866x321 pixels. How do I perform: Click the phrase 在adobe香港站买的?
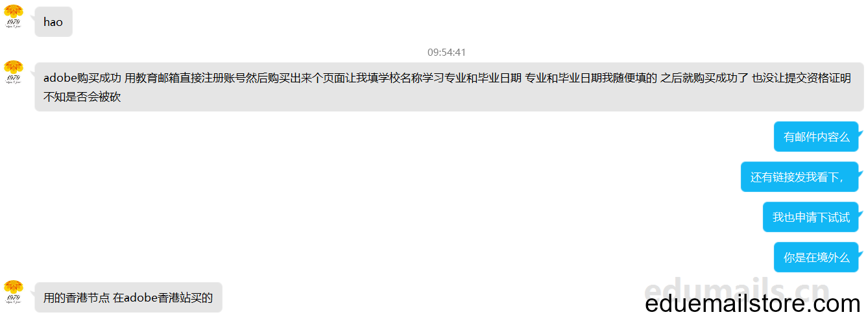[x=163, y=298]
